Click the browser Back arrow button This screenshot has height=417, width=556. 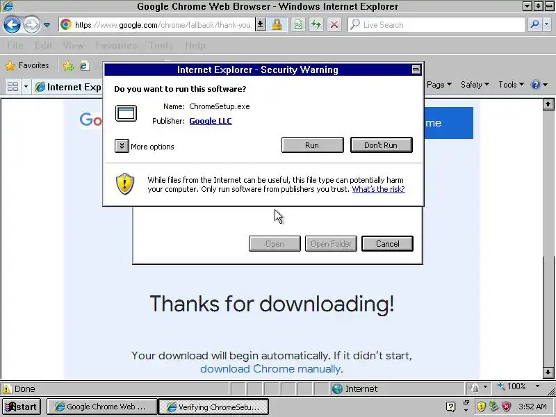pos(12,25)
